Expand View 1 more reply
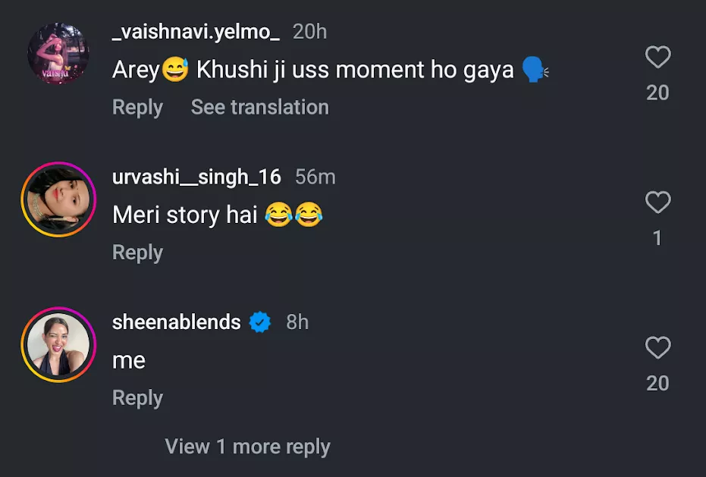The height and width of the screenshot is (477, 706). [x=247, y=447]
